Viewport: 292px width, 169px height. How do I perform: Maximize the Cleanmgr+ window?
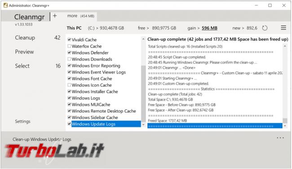pyautogui.click(x=270, y=5)
